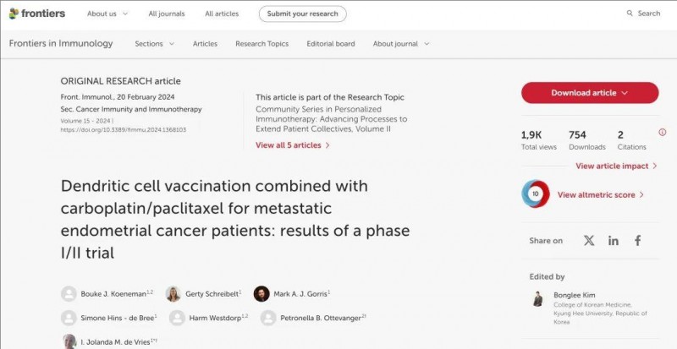Open Gerty Schreibelt author photo
This screenshot has height=349, width=677.
(173, 294)
